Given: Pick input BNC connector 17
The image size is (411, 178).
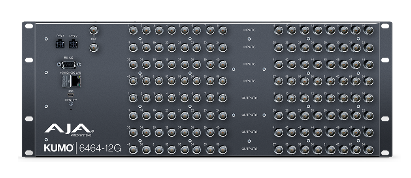Looking at the screenshot, I should 133,48.
